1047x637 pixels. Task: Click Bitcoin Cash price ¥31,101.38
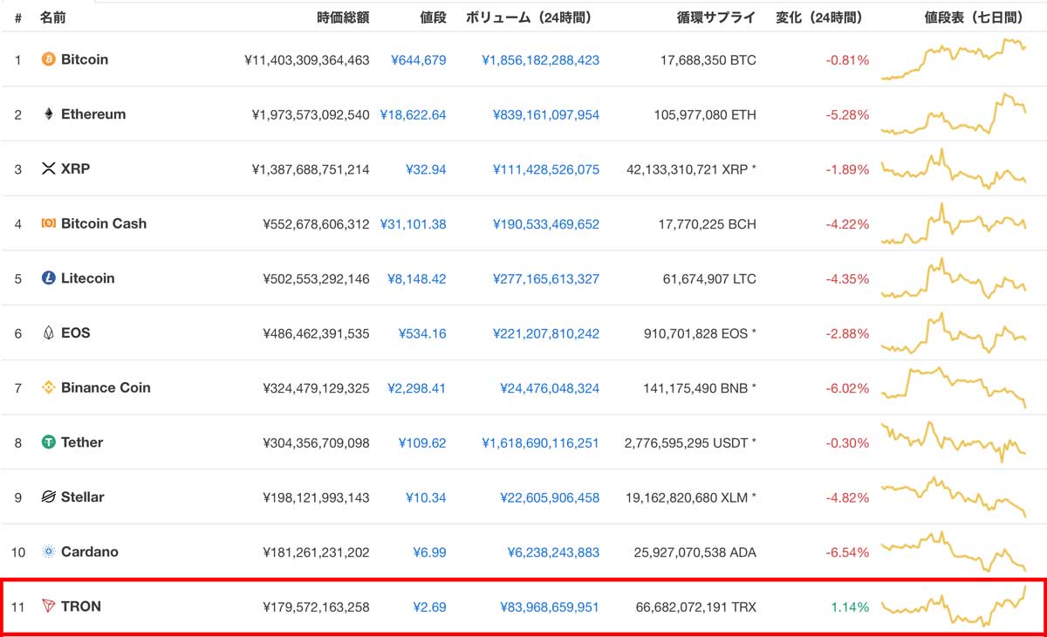click(414, 224)
